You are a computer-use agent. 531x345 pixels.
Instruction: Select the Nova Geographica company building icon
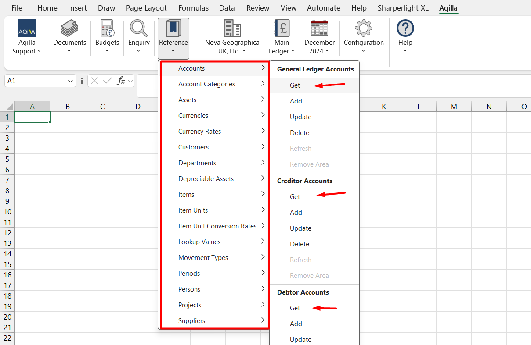coord(232,28)
